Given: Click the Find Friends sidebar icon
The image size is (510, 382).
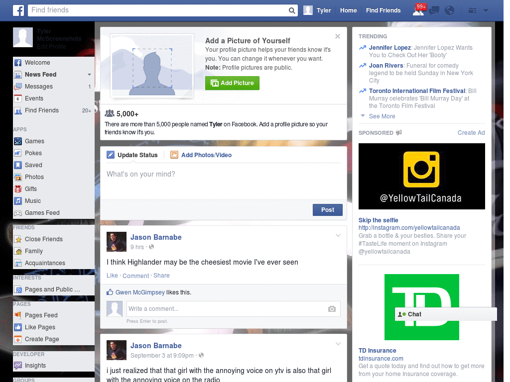Looking at the screenshot, I should pos(18,111).
